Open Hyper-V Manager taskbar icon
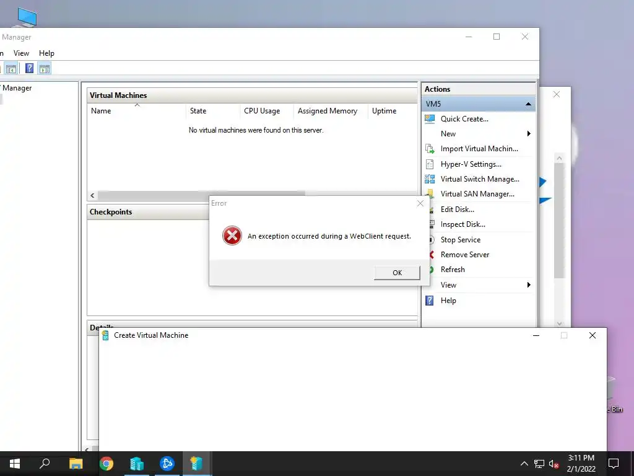The image size is (634, 476). pyautogui.click(x=137, y=464)
